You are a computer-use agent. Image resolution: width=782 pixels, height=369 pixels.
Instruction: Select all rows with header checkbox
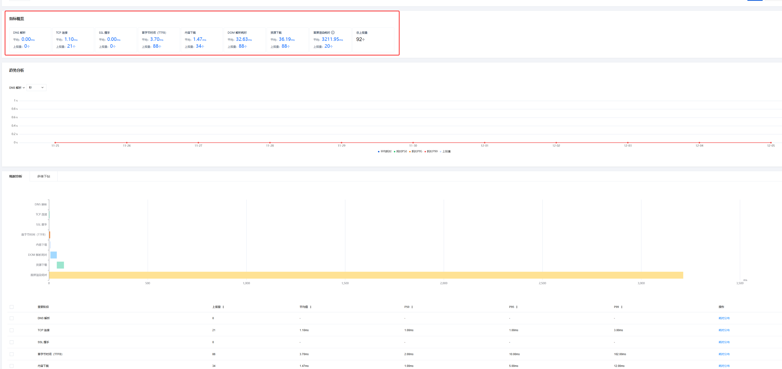coord(12,307)
